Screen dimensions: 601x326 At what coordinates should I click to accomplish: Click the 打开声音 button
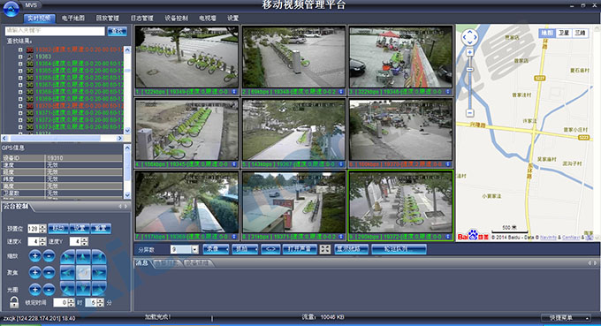[x=300, y=249]
